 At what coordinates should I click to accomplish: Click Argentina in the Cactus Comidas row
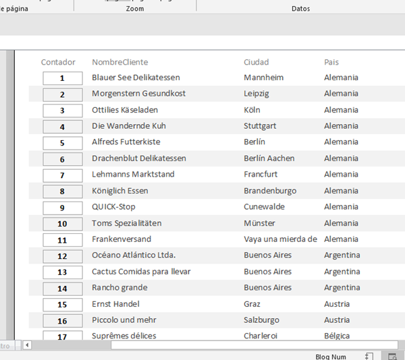[342, 272]
